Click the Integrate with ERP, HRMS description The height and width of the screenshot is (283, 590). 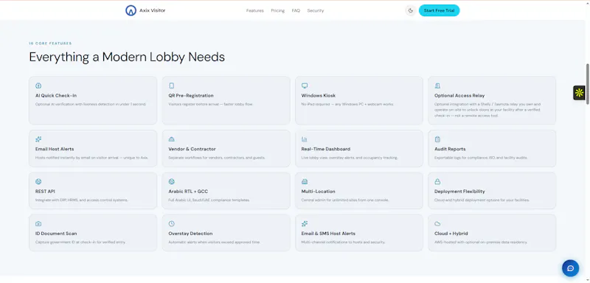pos(82,200)
